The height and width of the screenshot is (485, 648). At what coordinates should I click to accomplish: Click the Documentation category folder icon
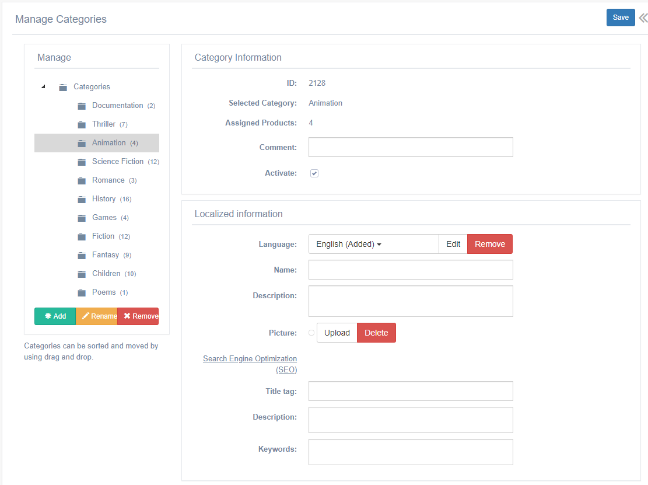[82, 106]
